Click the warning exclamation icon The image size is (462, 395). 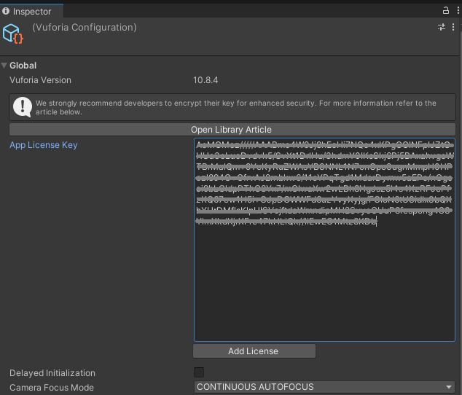click(23, 107)
